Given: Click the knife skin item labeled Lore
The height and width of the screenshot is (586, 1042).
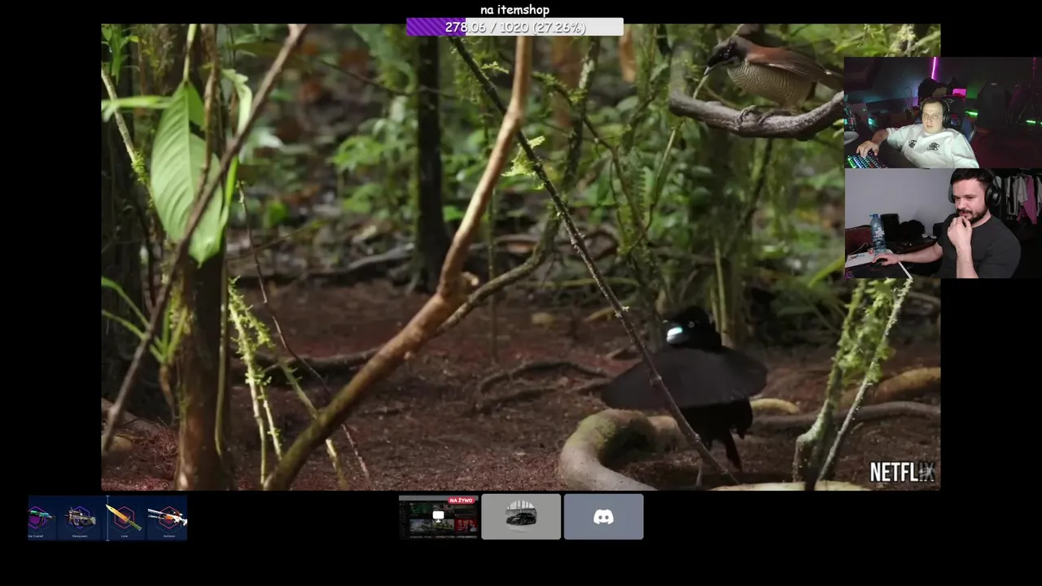Looking at the screenshot, I should pos(125,518).
